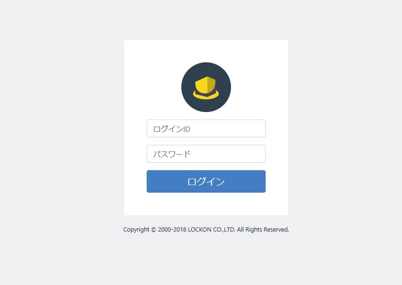Image resolution: width=402 pixels, height=285 pixels.
Task: Focus the ログインID input field
Action: click(x=206, y=128)
